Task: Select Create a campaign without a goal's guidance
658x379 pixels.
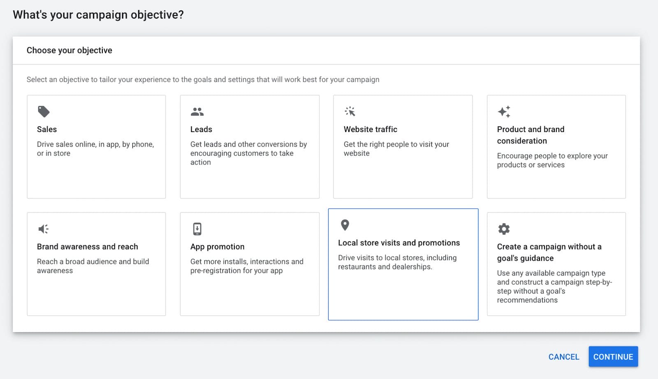Action: pos(549,252)
